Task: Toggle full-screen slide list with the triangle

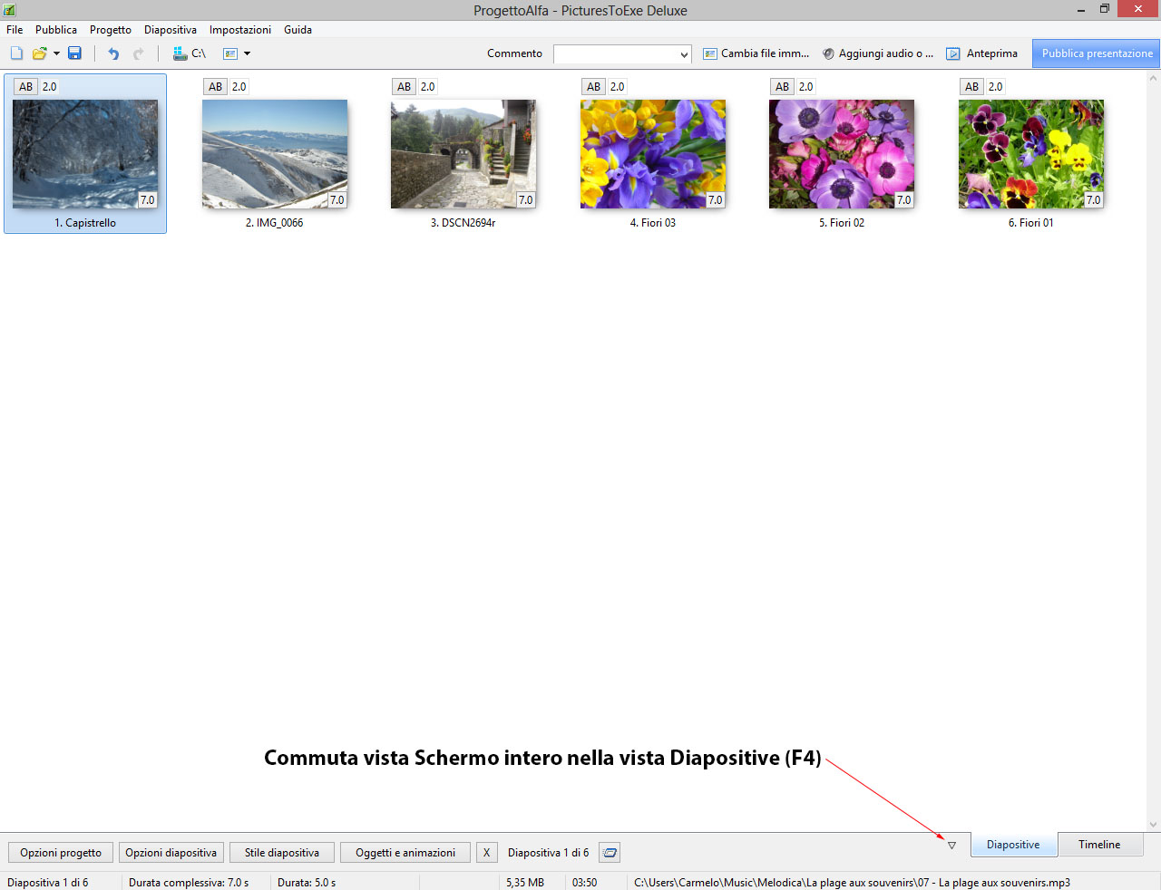Action: pyautogui.click(x=951, y=846)
